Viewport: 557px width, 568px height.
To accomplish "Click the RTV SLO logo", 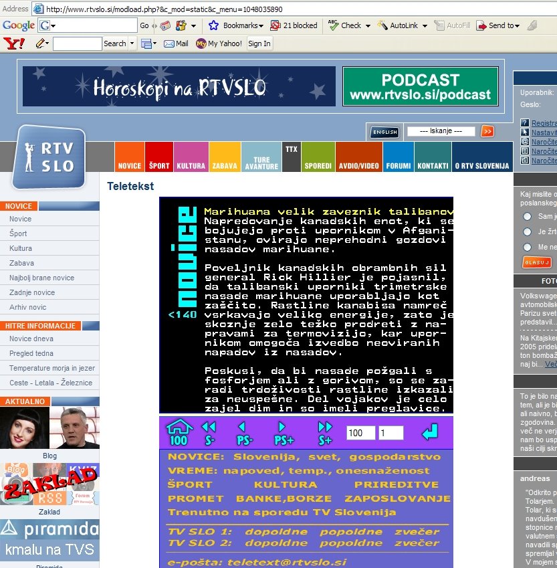I will tap(49, 158).
